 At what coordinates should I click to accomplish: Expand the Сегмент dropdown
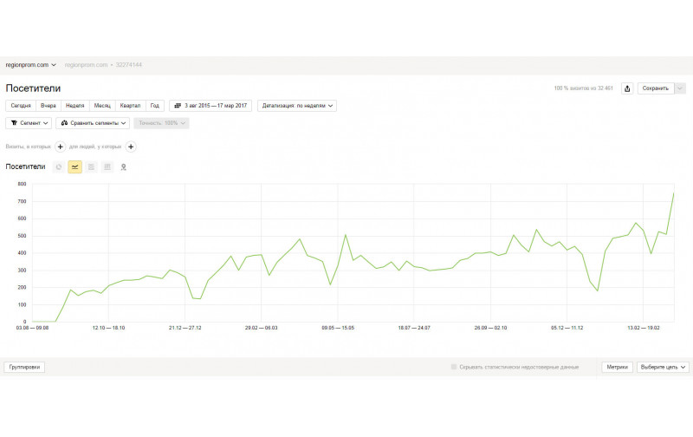[x=29, y=123]
